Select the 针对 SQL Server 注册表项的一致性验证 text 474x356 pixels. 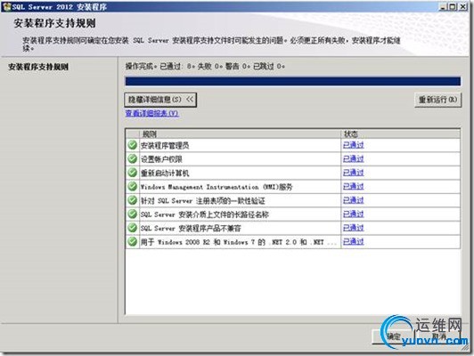coord(203,201)
